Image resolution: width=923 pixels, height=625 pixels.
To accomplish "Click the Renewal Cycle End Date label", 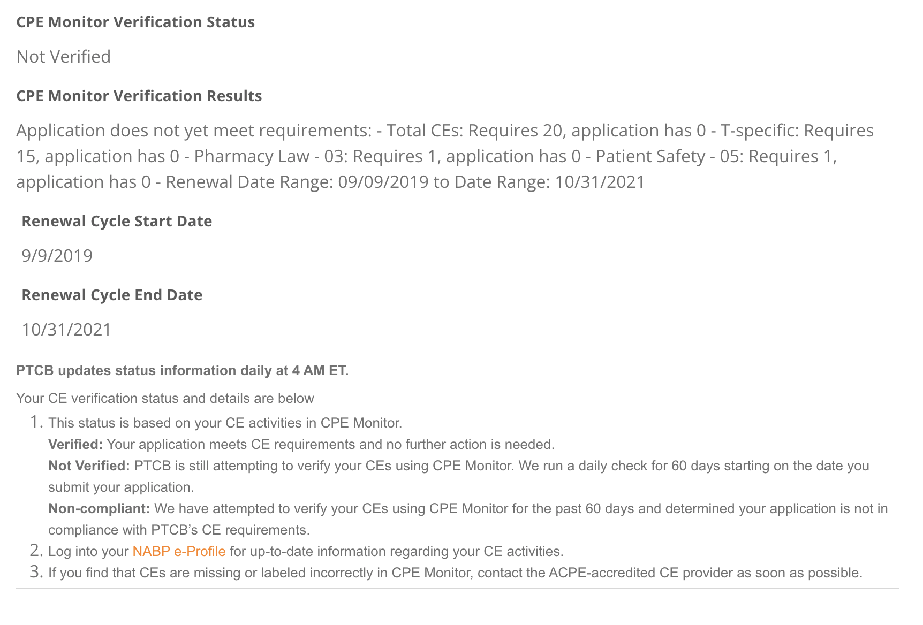I will pos(112,295).
